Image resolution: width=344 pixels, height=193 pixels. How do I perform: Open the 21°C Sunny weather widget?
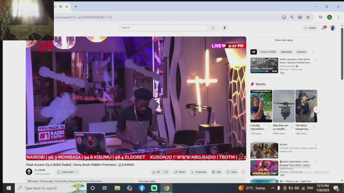[252, 188]
